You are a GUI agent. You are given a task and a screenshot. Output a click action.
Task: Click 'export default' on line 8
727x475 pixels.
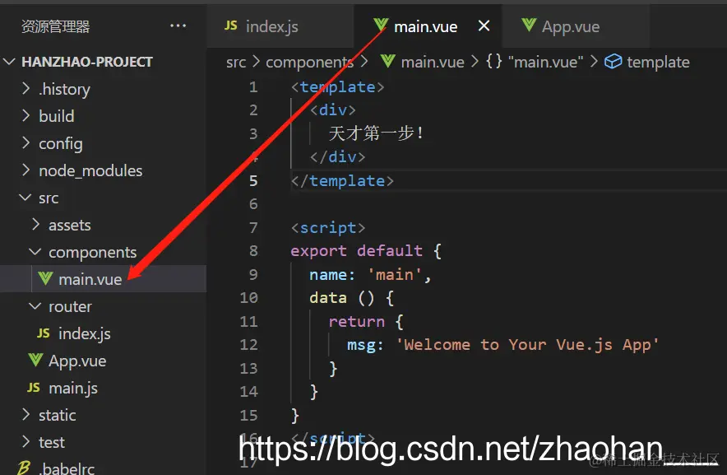pos(357,251)
